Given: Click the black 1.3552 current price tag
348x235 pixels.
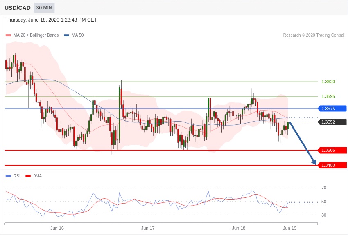Looking at the screenshot, I should 332,122.
